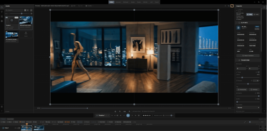The height and width of the screenshot is (131, 267).
Task: Open the Generate tab
Action: [118, 2]
